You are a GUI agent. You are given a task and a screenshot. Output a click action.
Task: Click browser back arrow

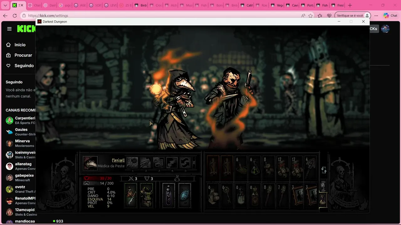5,16
